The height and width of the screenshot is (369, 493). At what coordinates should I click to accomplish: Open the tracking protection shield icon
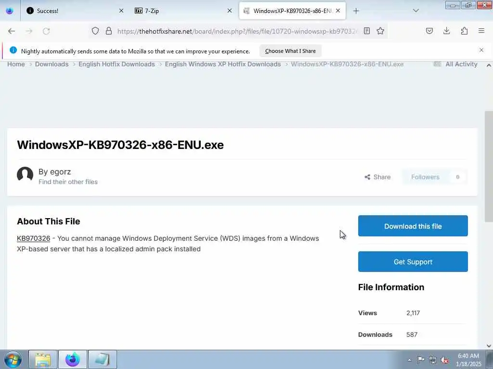[x=95, y=31]
